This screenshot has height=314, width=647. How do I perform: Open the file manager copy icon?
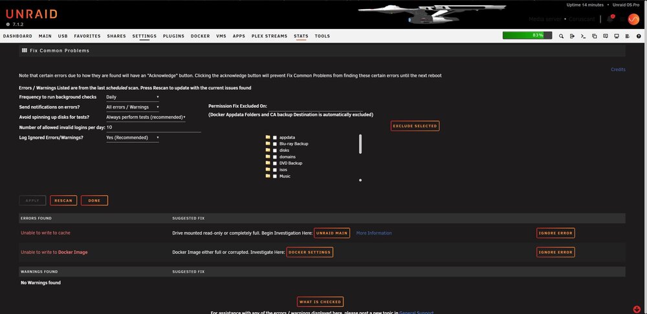[594, 36]
